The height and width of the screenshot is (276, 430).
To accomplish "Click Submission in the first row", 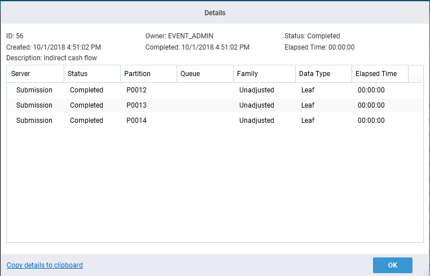I will point(34,90).
